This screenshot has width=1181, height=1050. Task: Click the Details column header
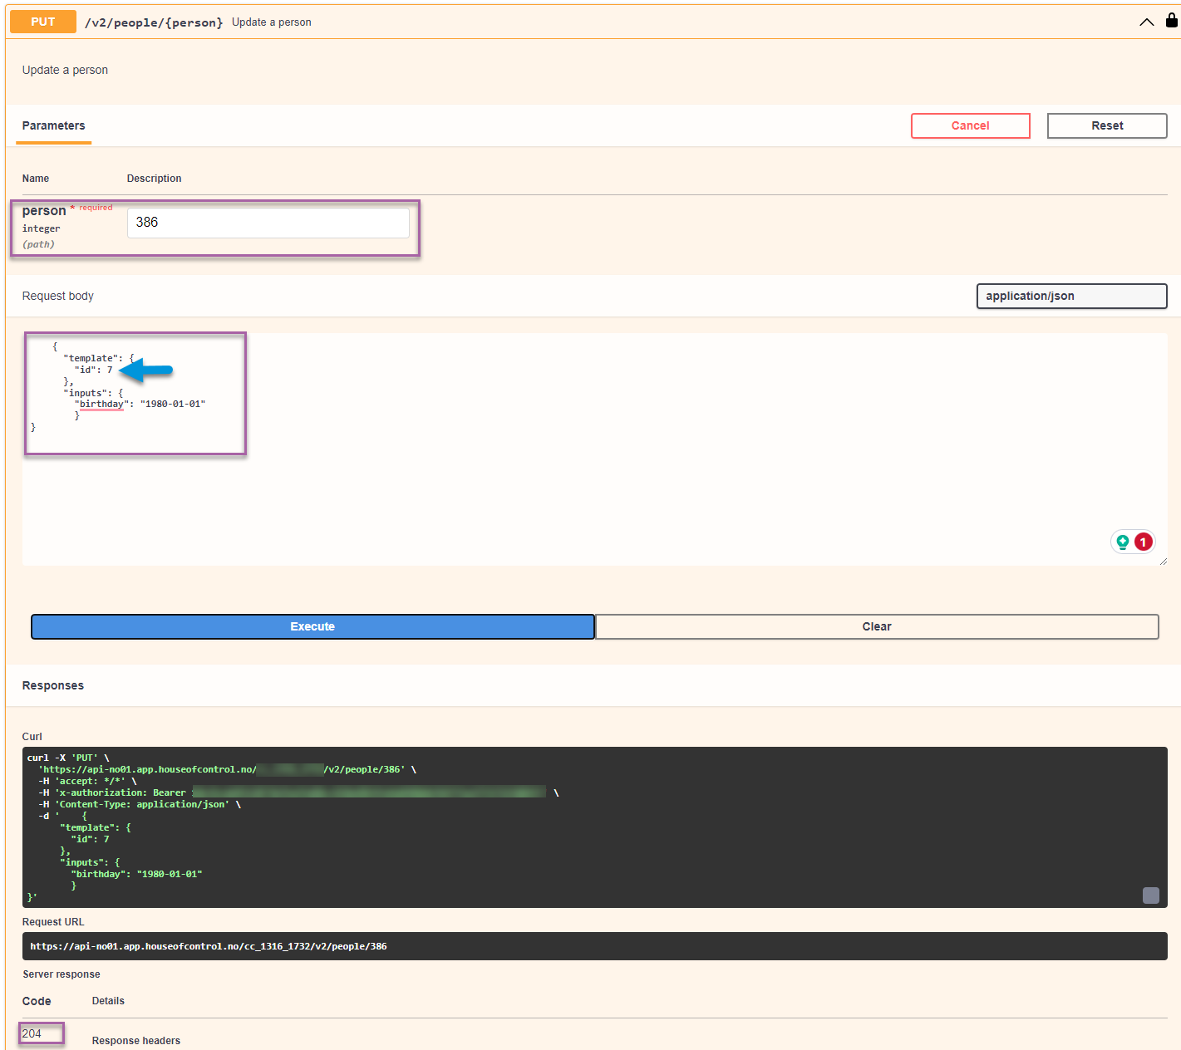108,1001
